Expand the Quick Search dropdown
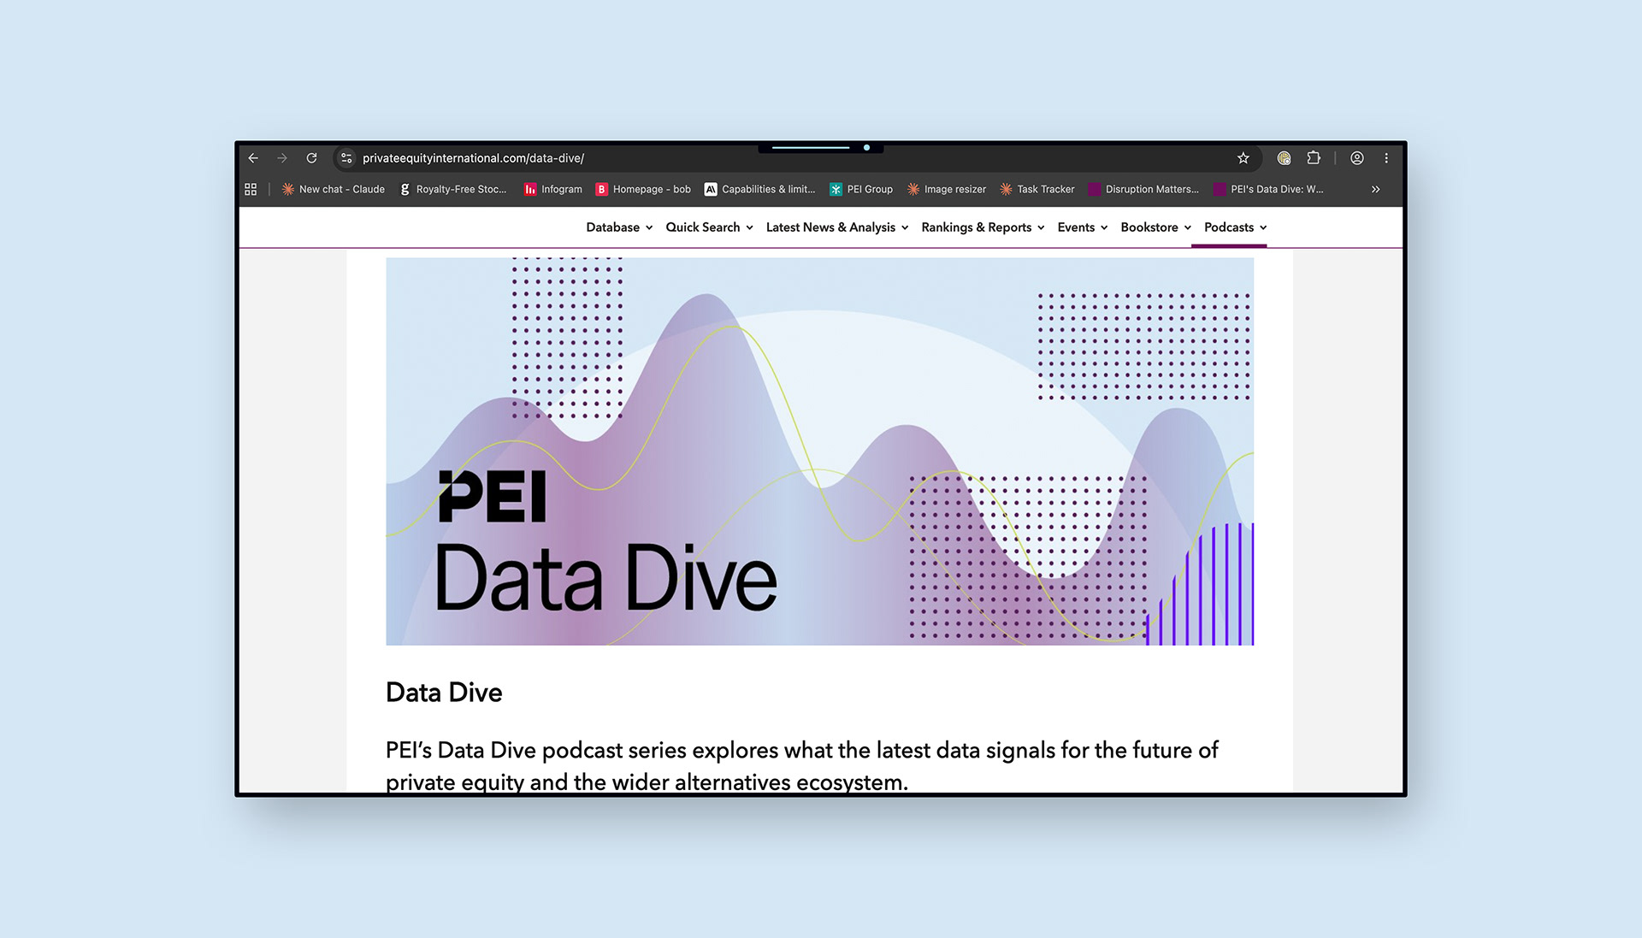Image resolution: width=1642 pixels, height=938 pixels. pos(709,227)
